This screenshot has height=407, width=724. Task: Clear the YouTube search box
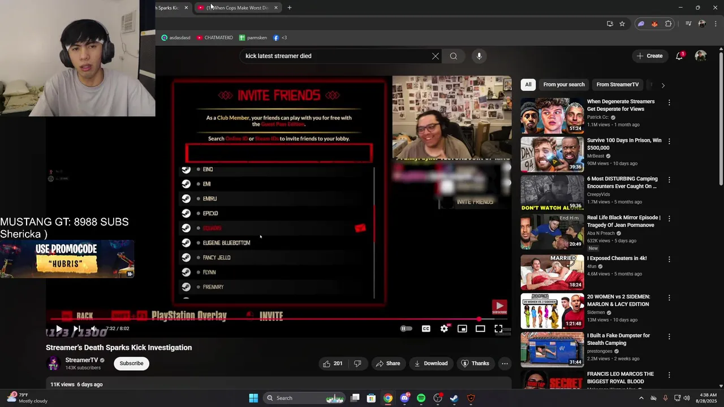436,56
